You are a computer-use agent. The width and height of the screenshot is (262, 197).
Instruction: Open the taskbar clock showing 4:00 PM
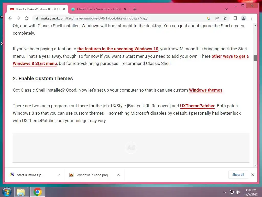click(x=251, y=192)
